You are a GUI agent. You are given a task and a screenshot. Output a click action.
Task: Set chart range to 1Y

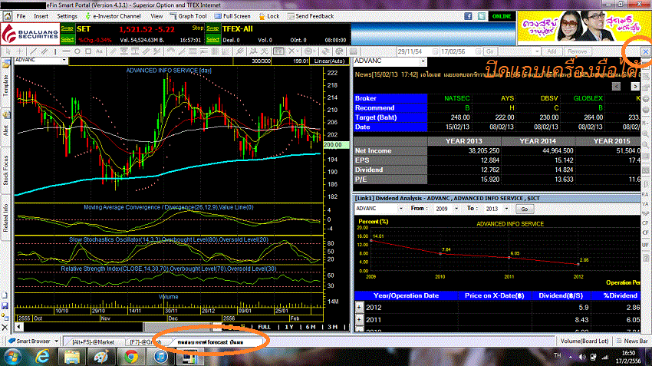click(289, 327)
